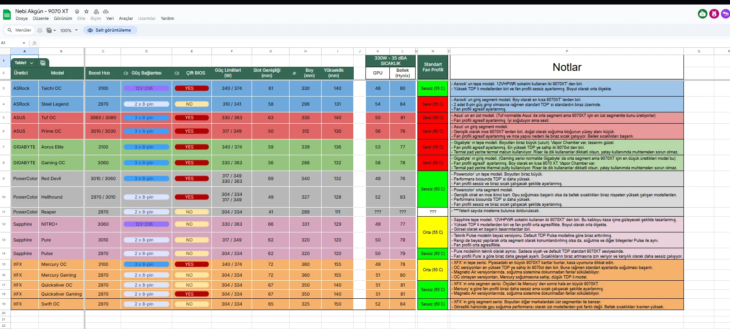Select Quicksilver Gaming model cell
Viewport: 730px width, 329px height.
click(x=61, y=294)
